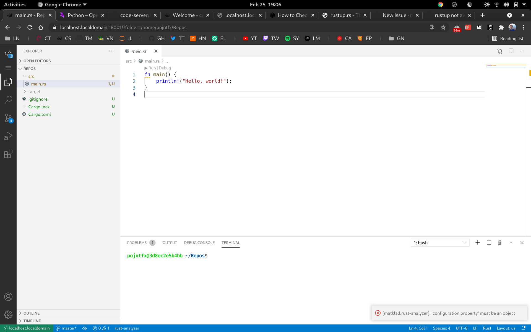Open the Source Control view
Image resolution: width=531 pixels, height=332 pixels.
tap(8, 118)
